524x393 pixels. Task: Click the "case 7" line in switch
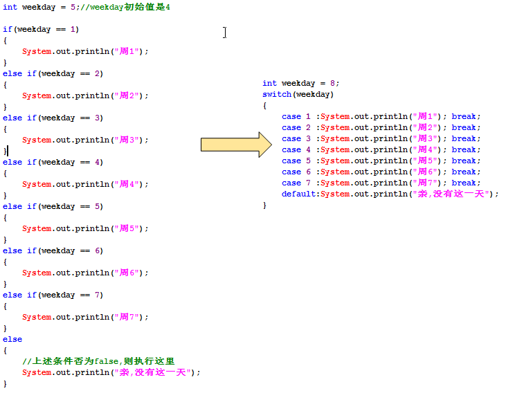click(381, 183)
